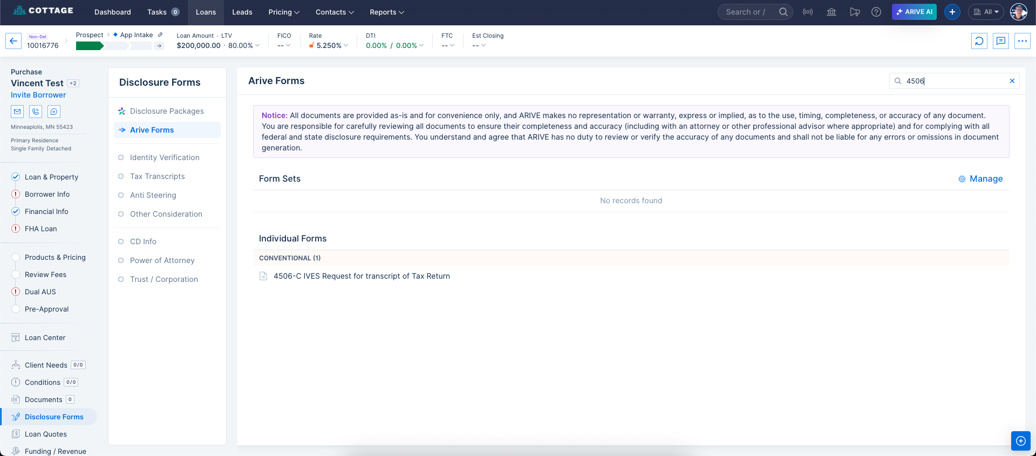This screenshot has height=456, width=1036.
Task: Select Dual AUS step
Action: point(40,292)
